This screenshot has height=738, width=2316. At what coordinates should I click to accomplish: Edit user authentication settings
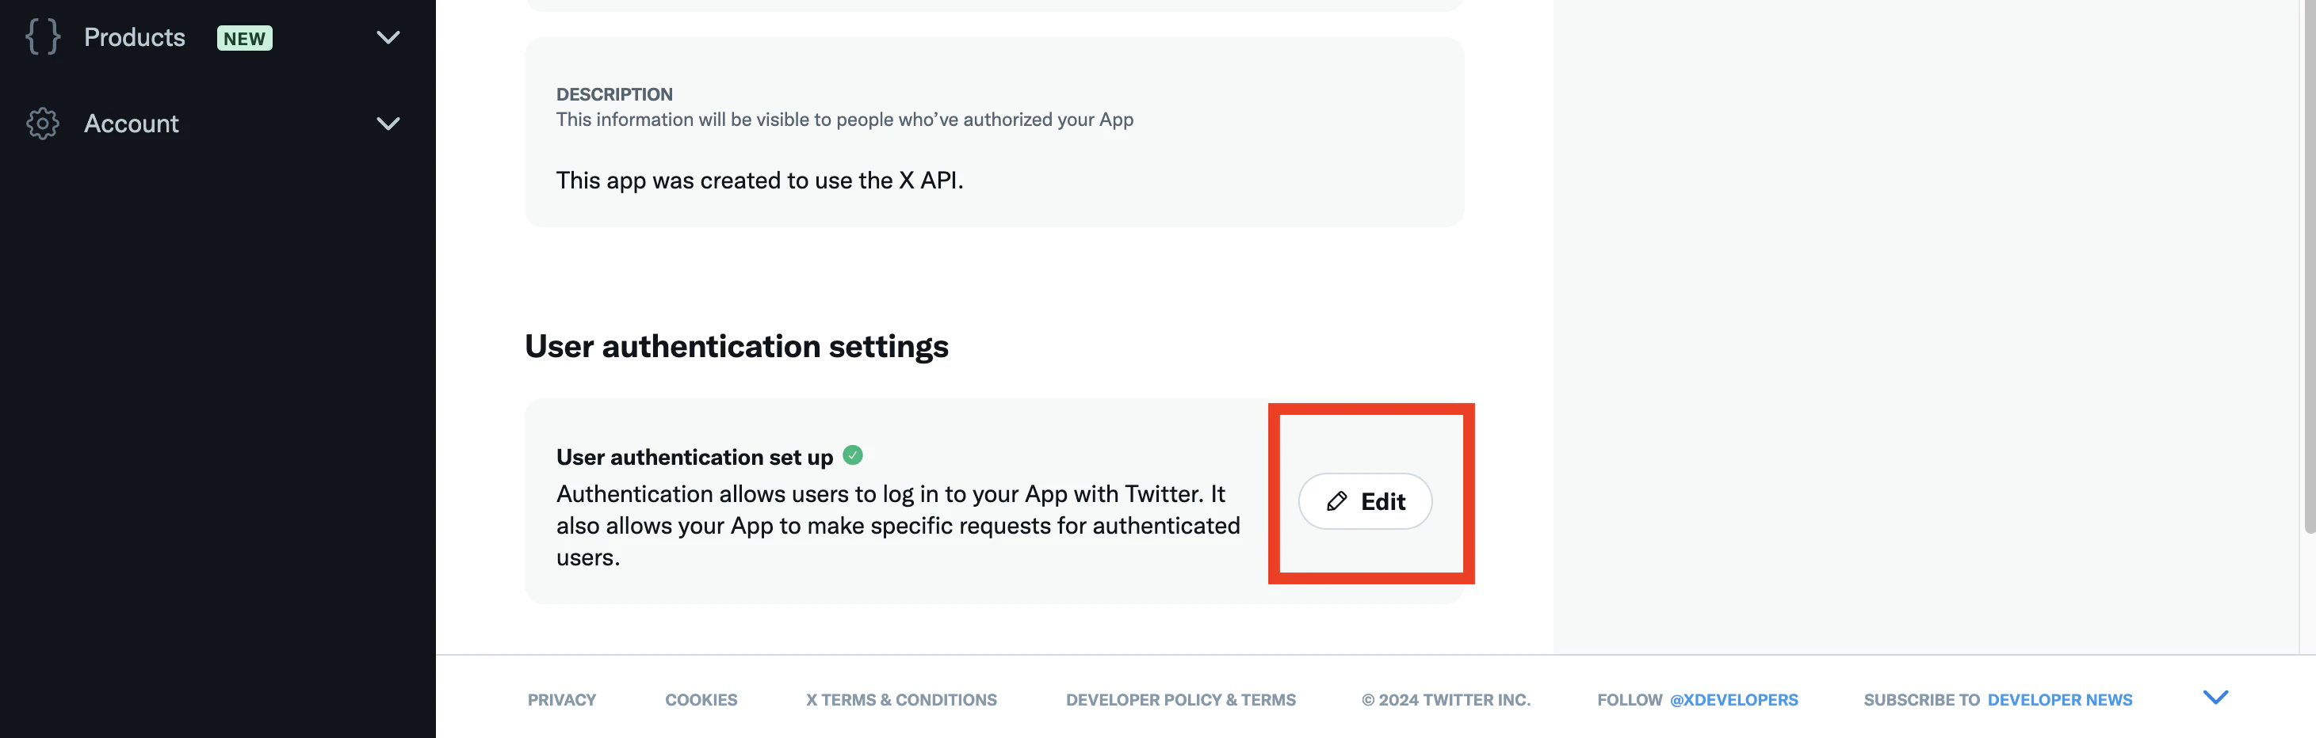coord(1365,501)
